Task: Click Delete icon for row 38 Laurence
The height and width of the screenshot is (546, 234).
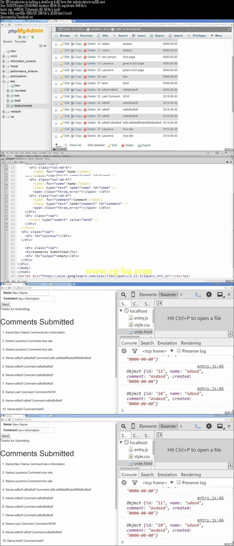Action: [x=85, y=136]
